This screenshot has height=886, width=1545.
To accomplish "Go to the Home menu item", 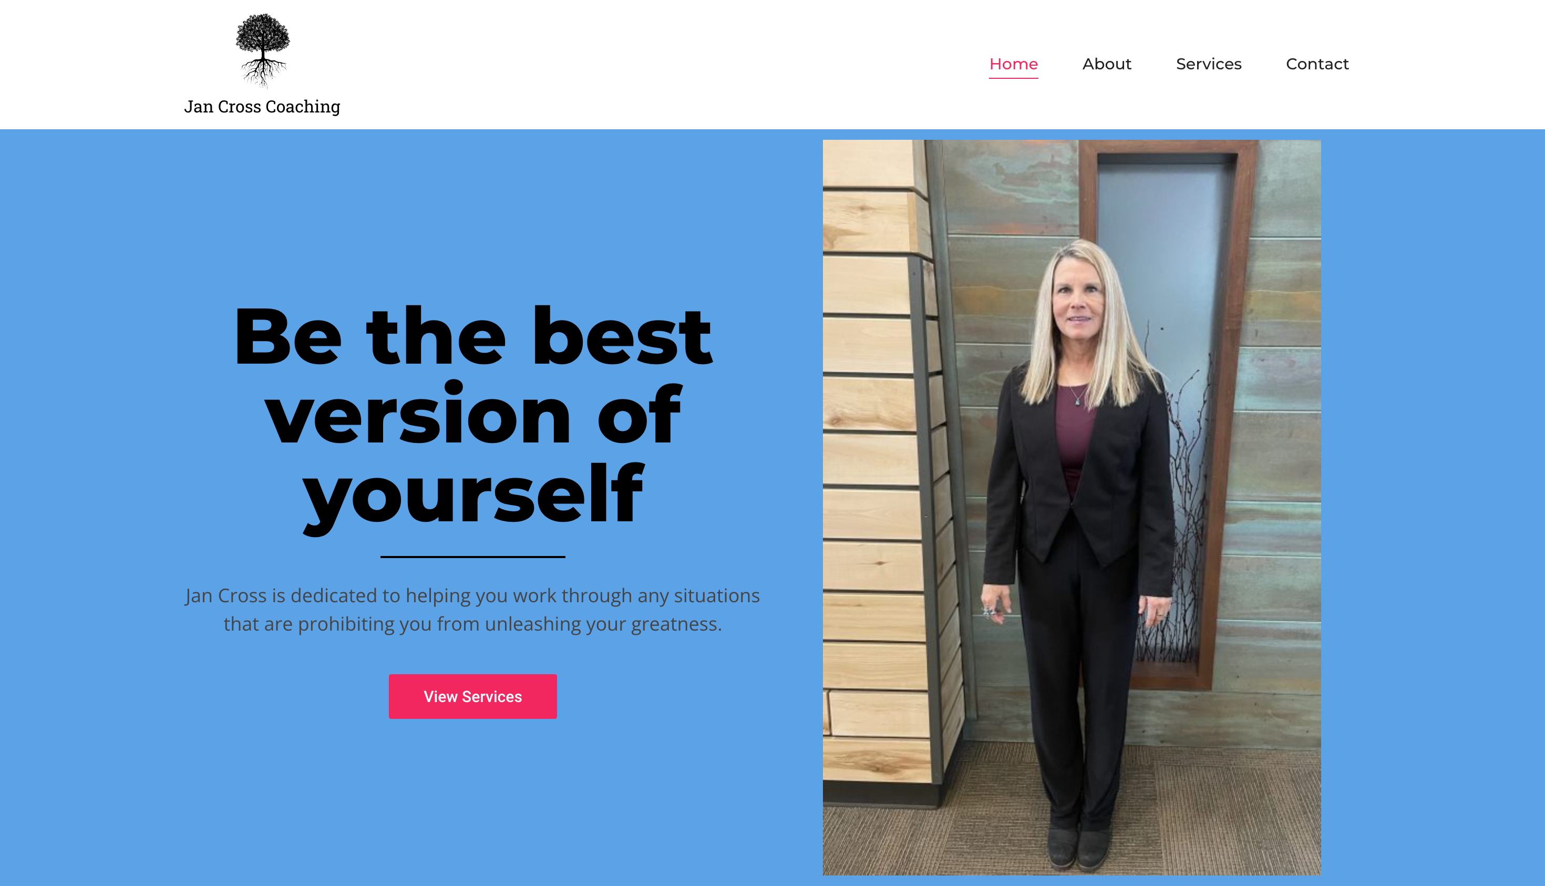I will click(x=1013, y=64).
